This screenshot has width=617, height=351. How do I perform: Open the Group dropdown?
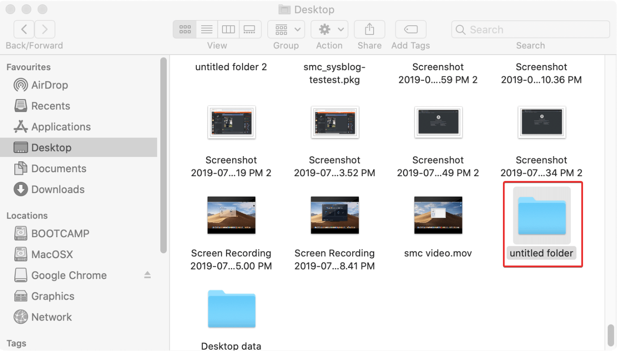pyautogui.click(x=286, y=29)
